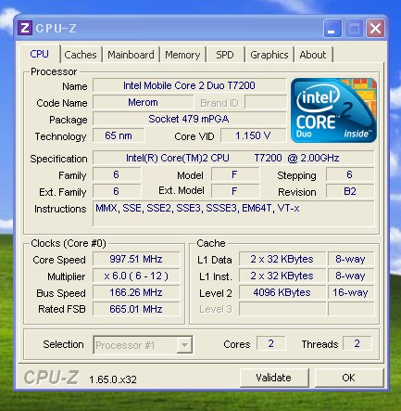
Task: Click the Processor #1 combo box
Action: [x=143, y=345]
